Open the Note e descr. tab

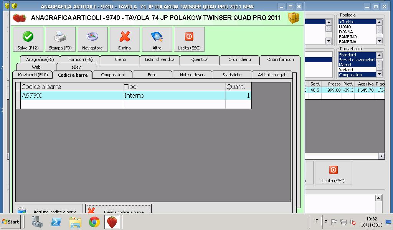coord(192,75)
